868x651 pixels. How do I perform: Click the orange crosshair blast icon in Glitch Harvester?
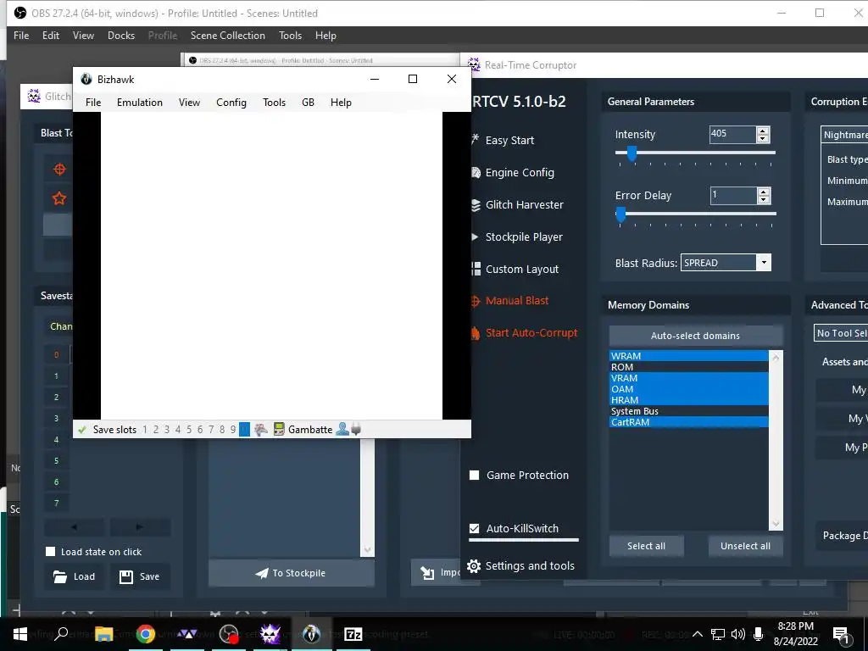coord(59,170)
